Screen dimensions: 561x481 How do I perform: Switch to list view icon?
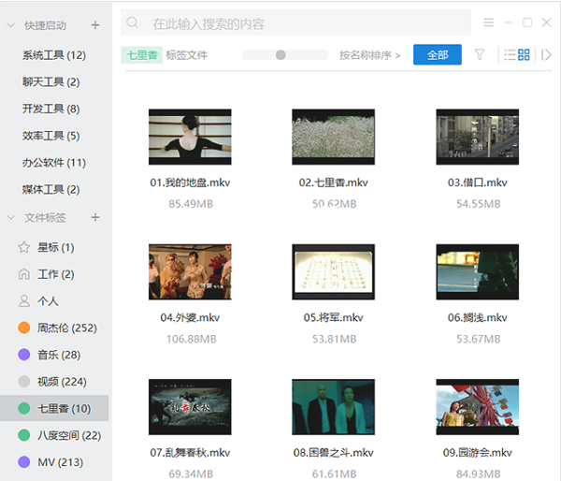click(x=510, y=55)
